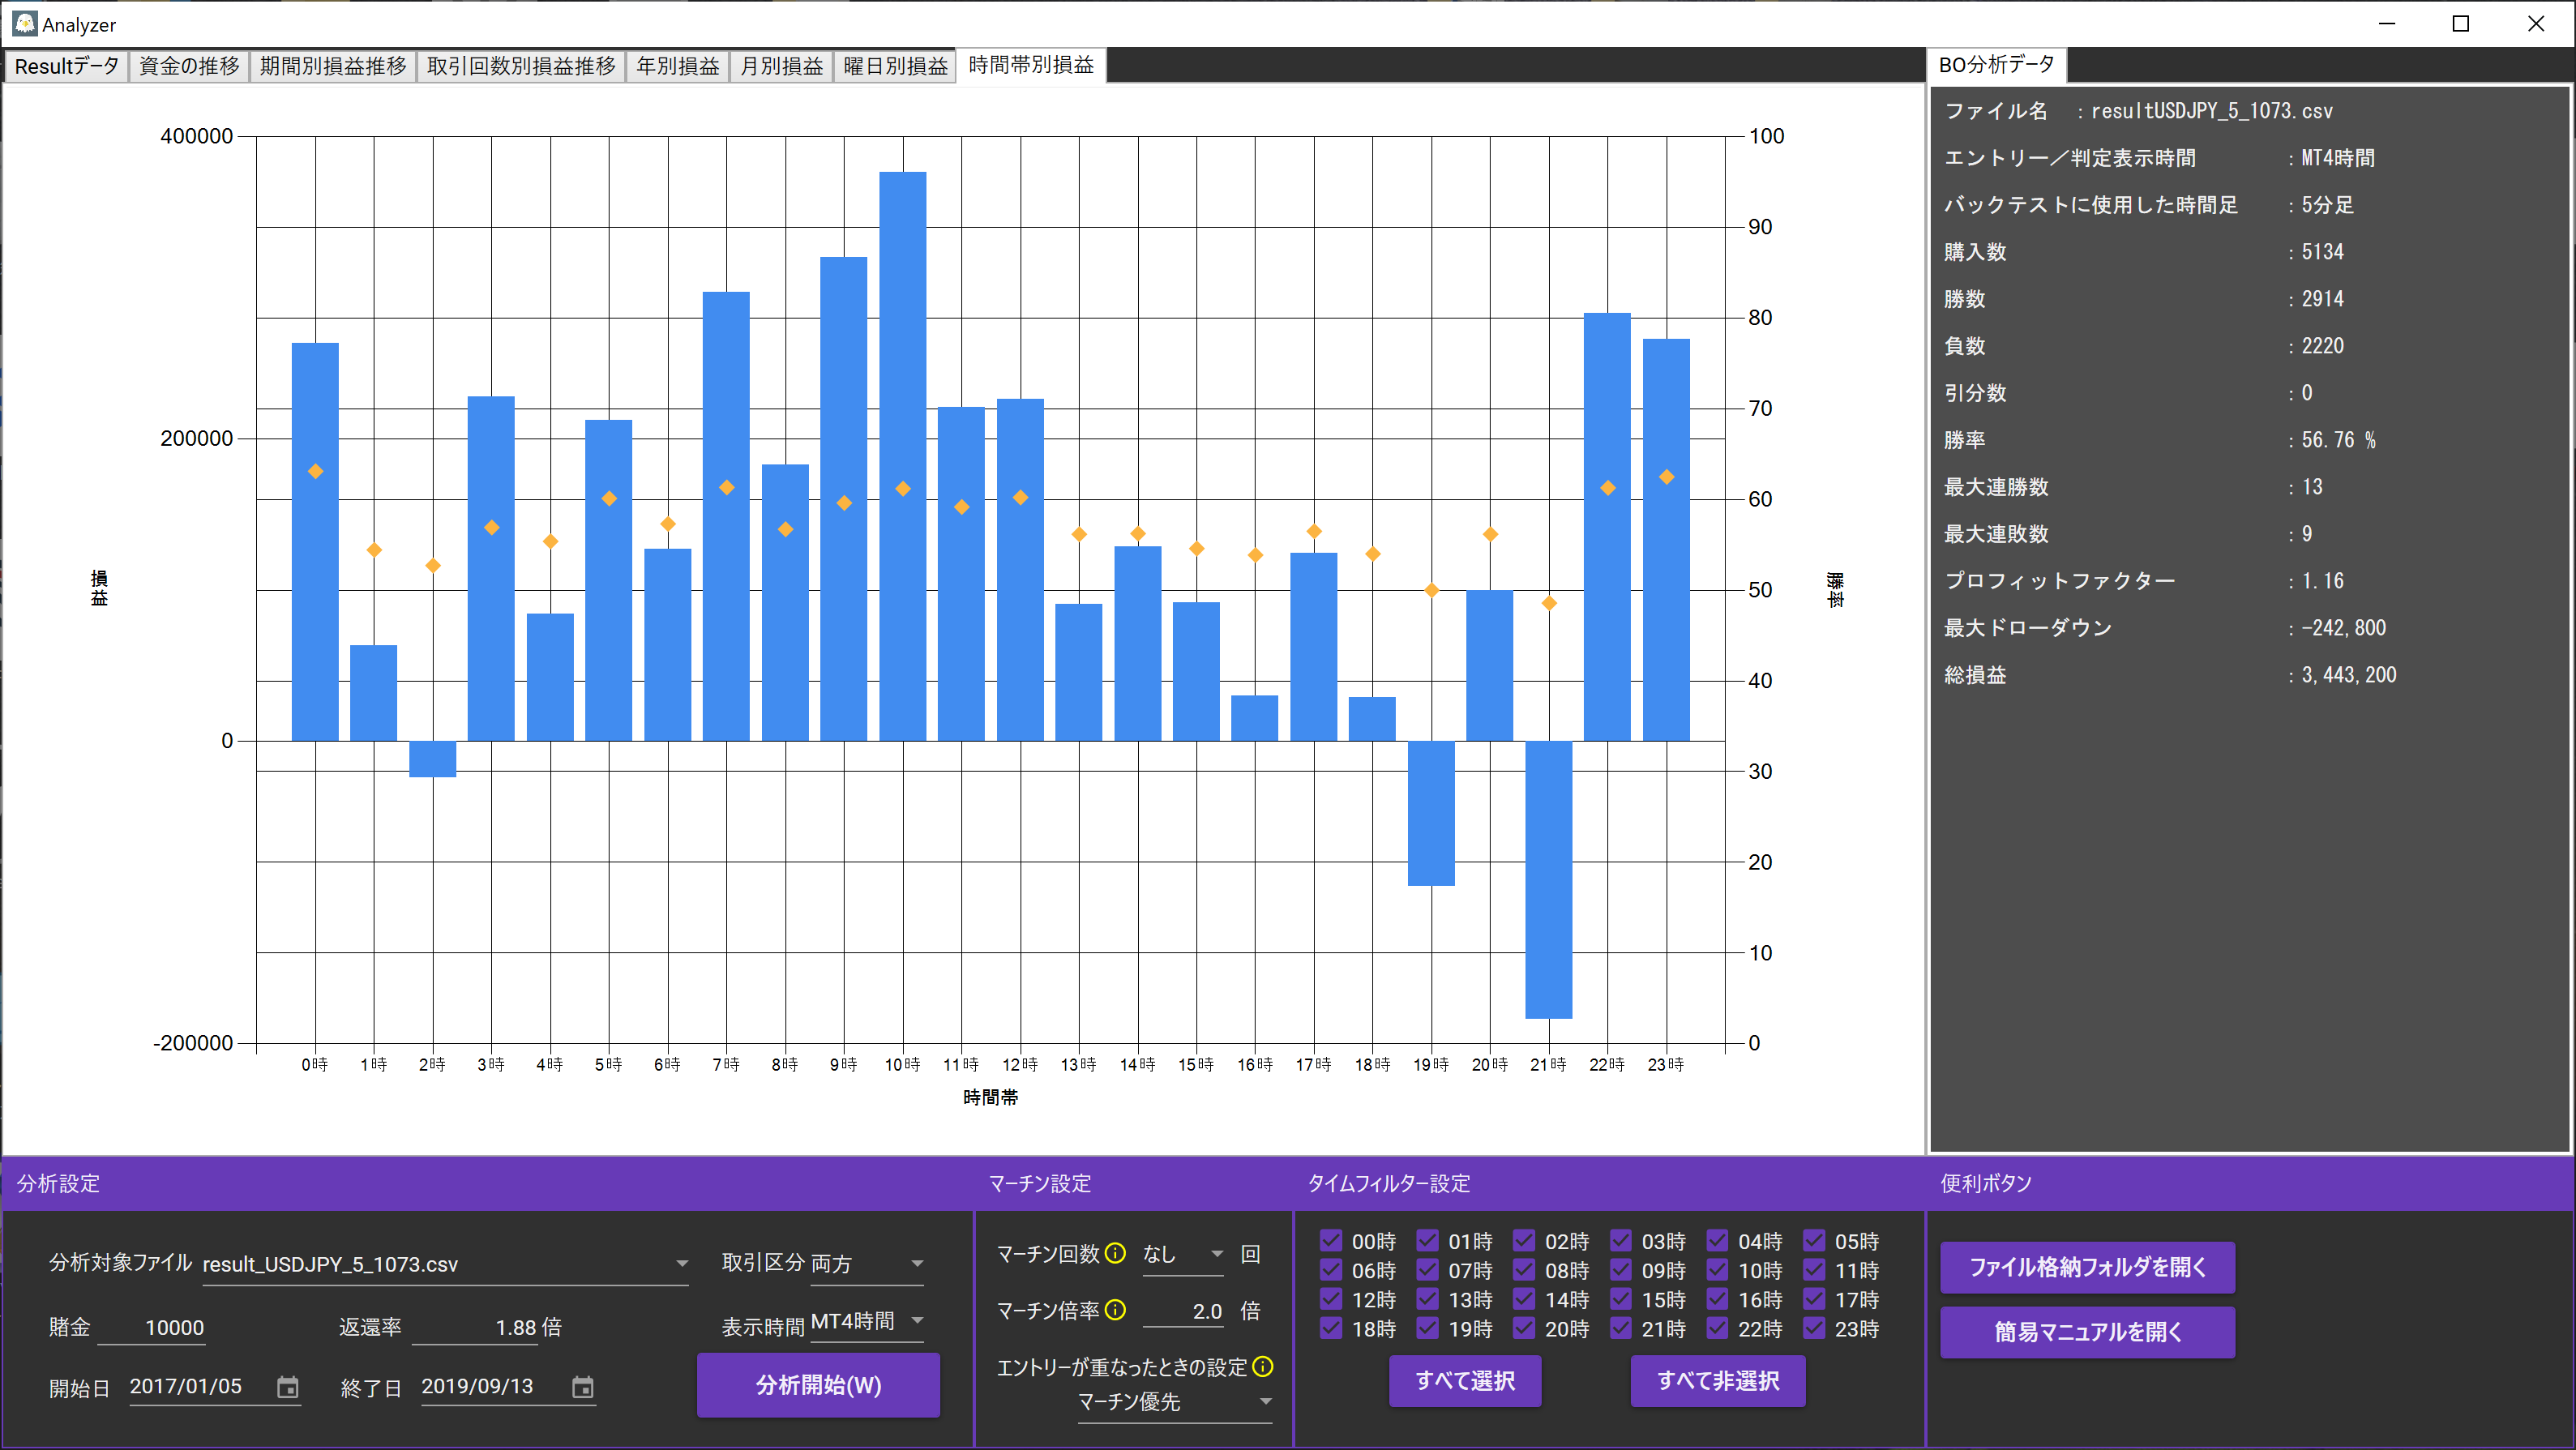Toggle the 21時 time filter checkbox
Image resolution: width=2576 pixels, height=1450 pixels.
[x=1621, y=1328]
